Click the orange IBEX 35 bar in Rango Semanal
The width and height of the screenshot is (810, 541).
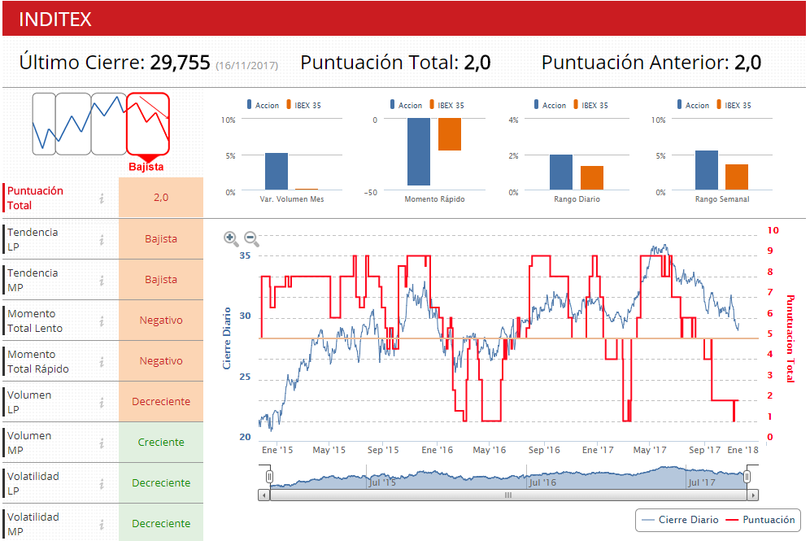(x=737, y=177)
